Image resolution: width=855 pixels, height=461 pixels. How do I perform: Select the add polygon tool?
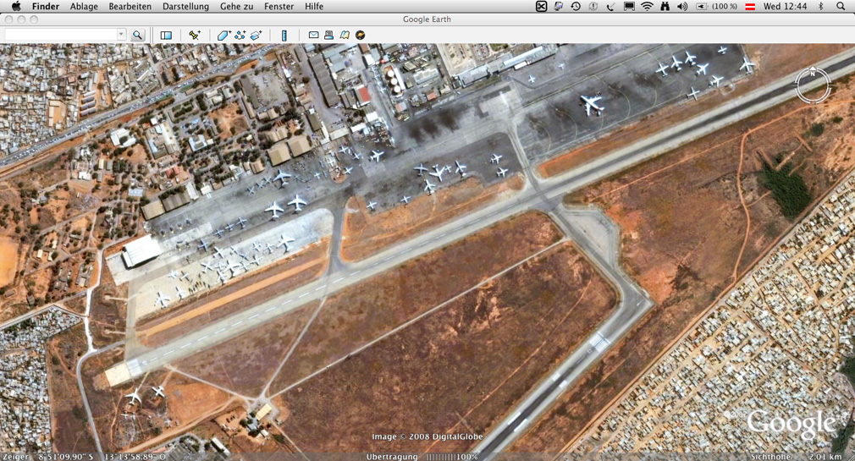click(223, 36)
